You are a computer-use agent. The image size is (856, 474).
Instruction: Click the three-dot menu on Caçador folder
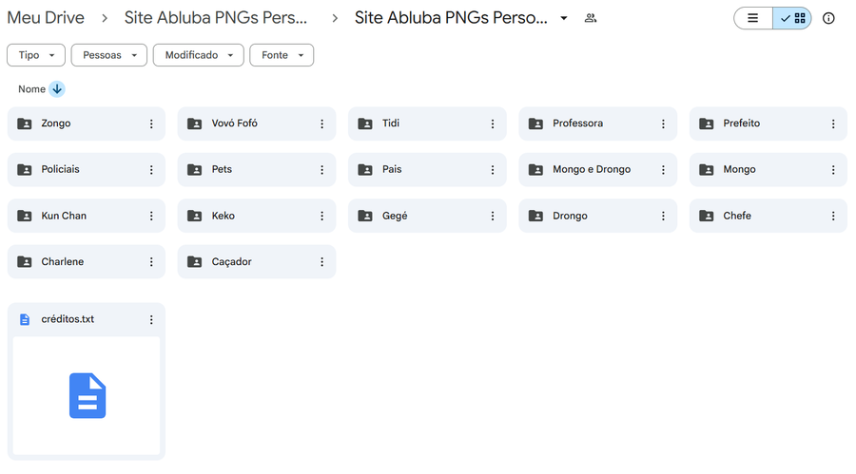point(321,262)
